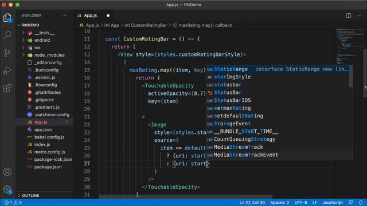Select StatusBarIOS suggestion
This screenshot has height=206, width=367.
click(278, 100)
